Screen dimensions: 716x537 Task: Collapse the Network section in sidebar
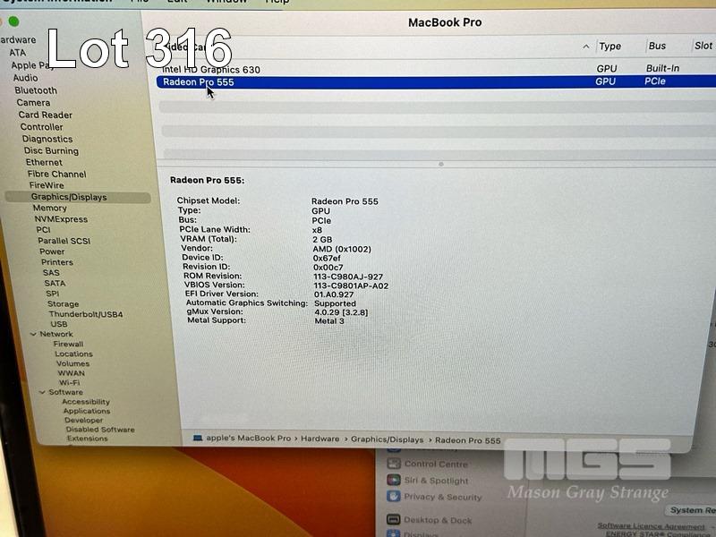click(x=32, y=334)
